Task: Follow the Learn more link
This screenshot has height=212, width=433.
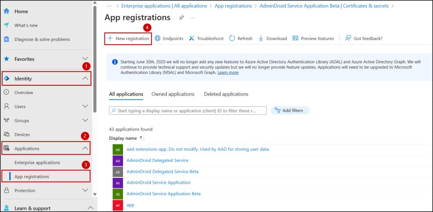Action: click(228, 73)
